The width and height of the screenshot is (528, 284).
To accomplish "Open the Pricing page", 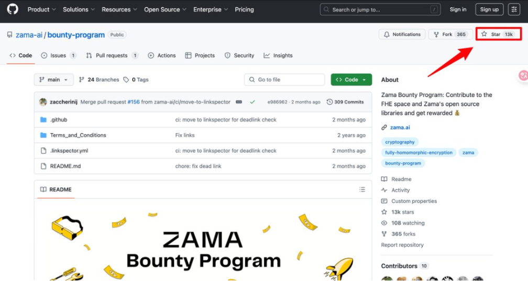I will (244, 9).
